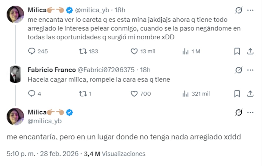The height and width of the screenshot is (166, 262).
Task: Click the bookmark icon on Fabricio's reply
Action: (x=237, y=93)
